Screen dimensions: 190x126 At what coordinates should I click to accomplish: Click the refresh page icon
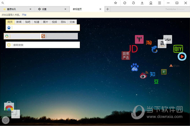point(125,3)
